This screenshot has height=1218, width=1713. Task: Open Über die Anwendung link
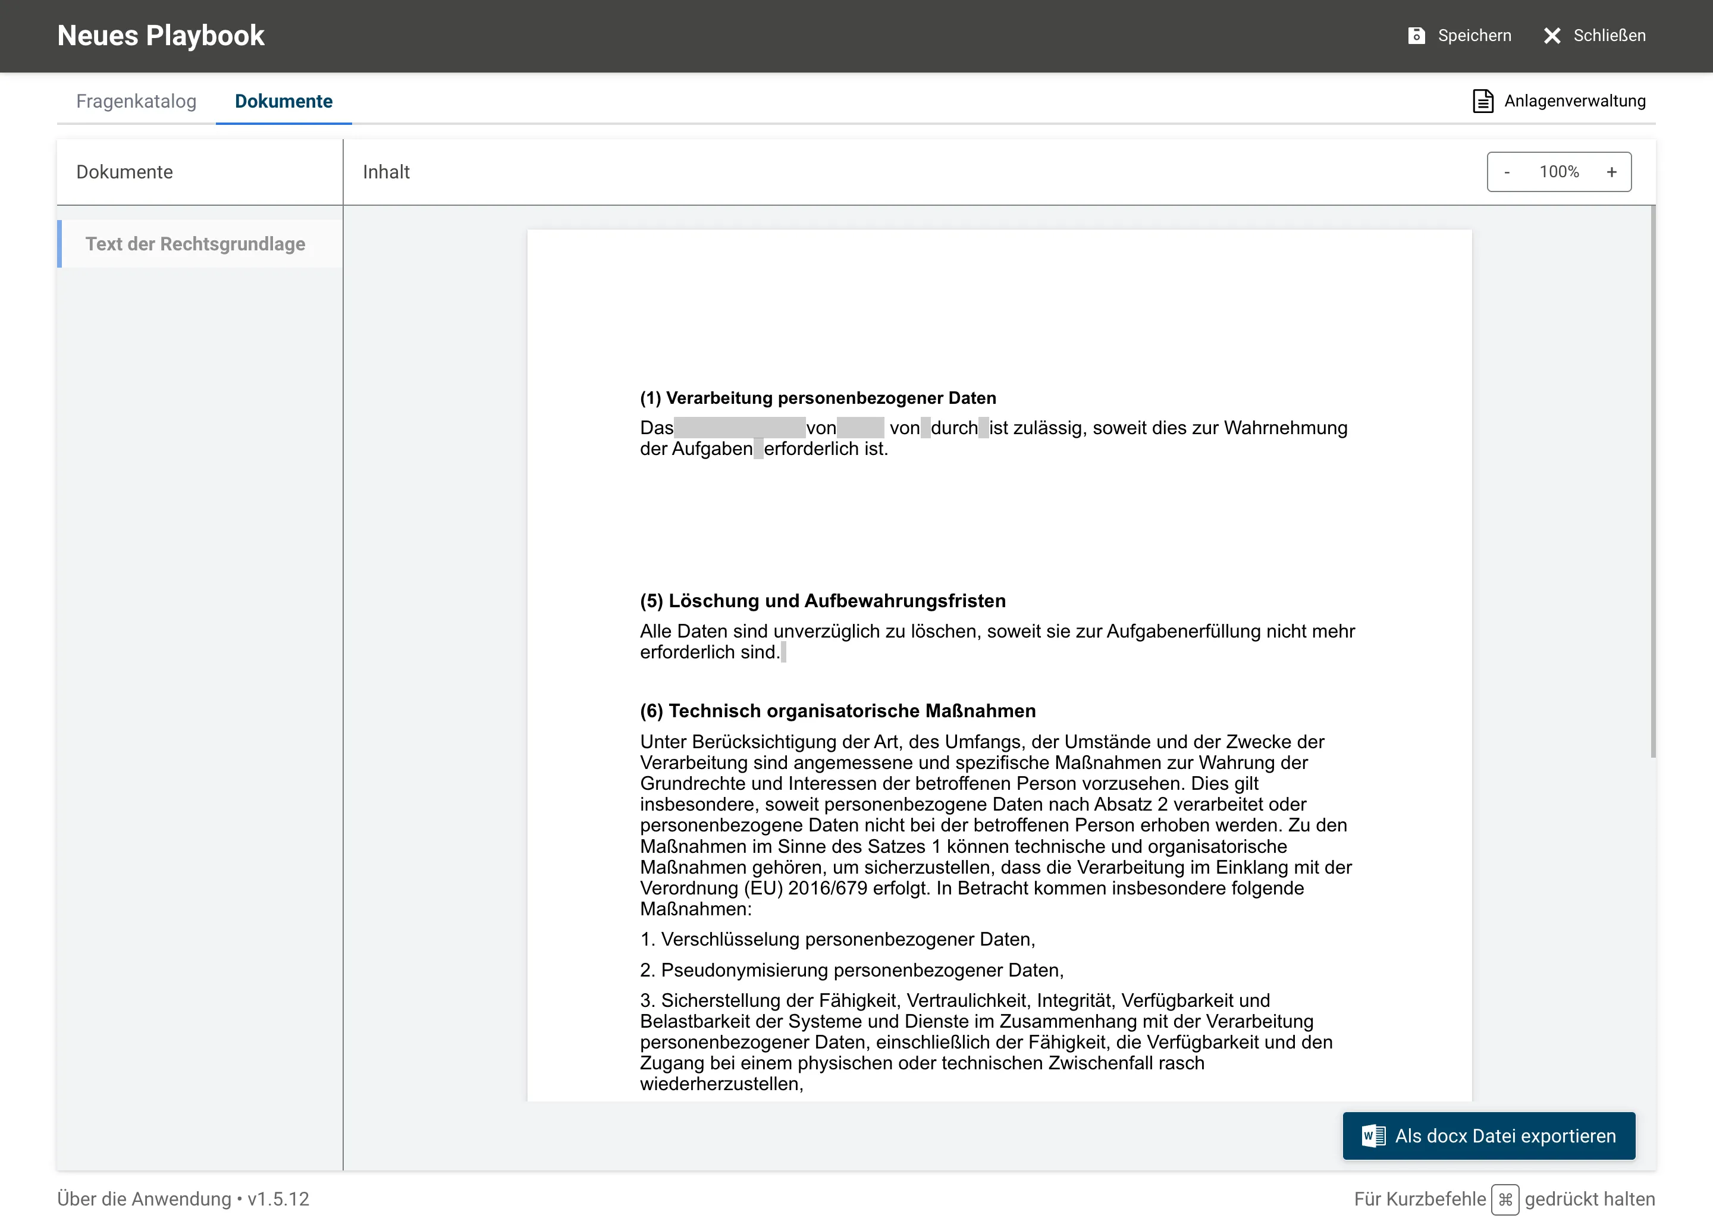pos(144,1198)
